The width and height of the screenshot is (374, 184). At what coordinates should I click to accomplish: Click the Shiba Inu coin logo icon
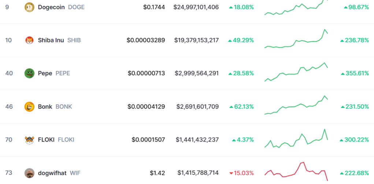click(x=29, y=40)
